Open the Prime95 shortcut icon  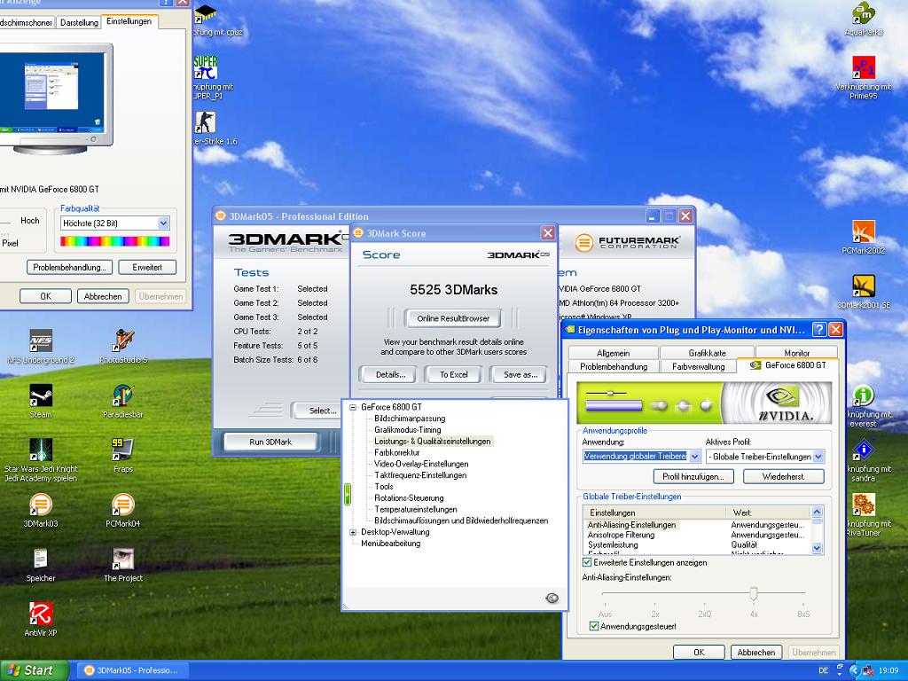point(864,67)
